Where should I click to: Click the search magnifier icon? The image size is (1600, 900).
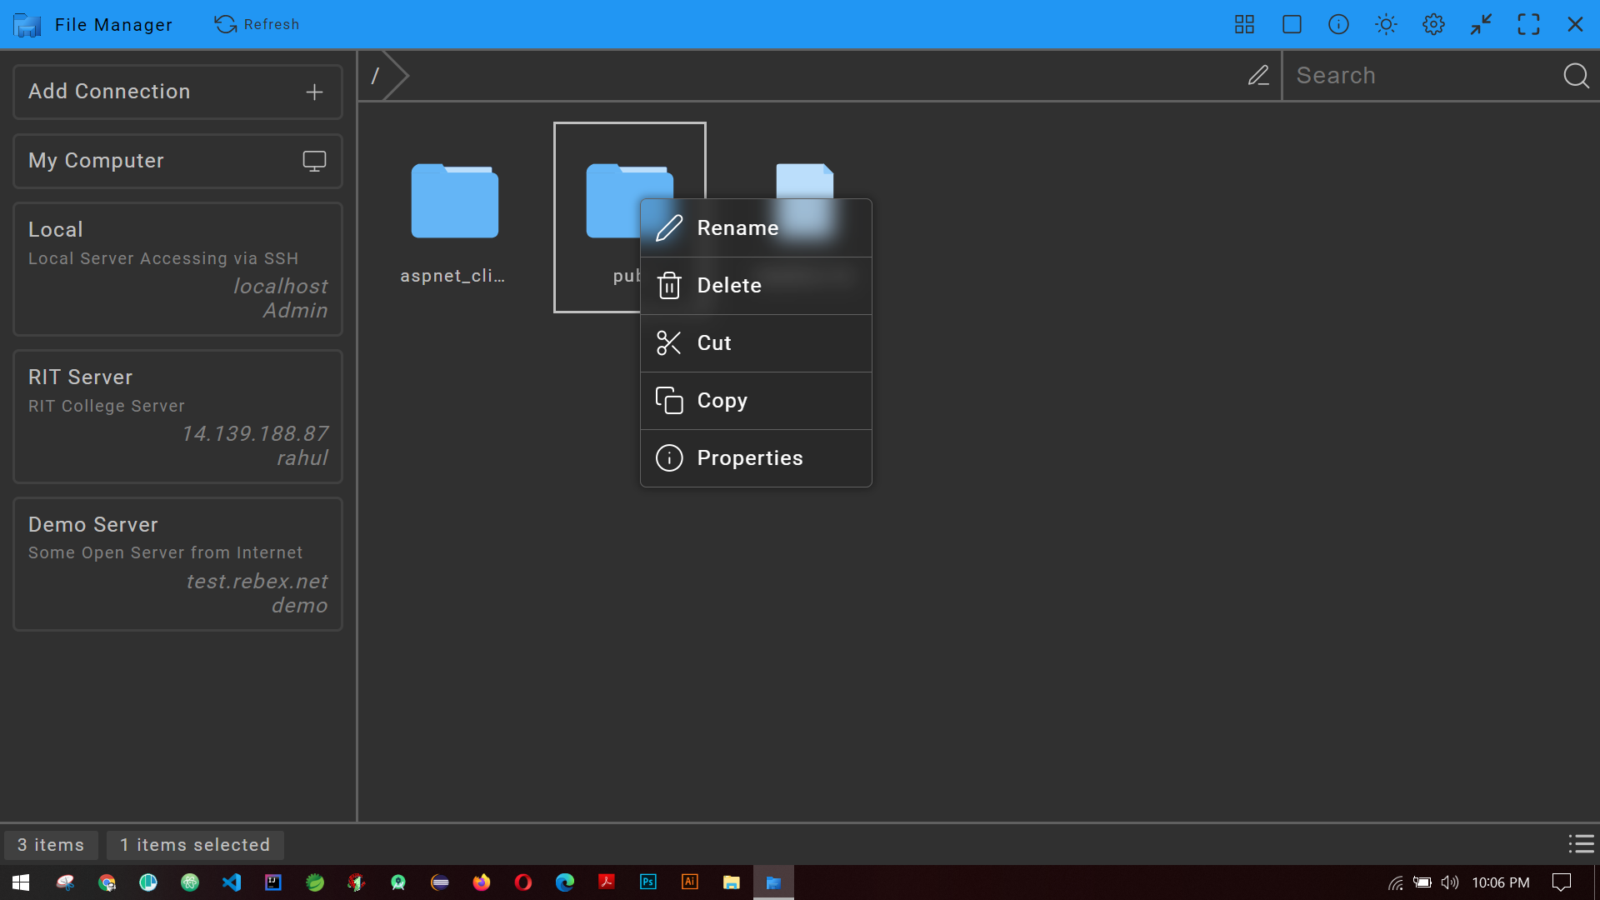1576,75
